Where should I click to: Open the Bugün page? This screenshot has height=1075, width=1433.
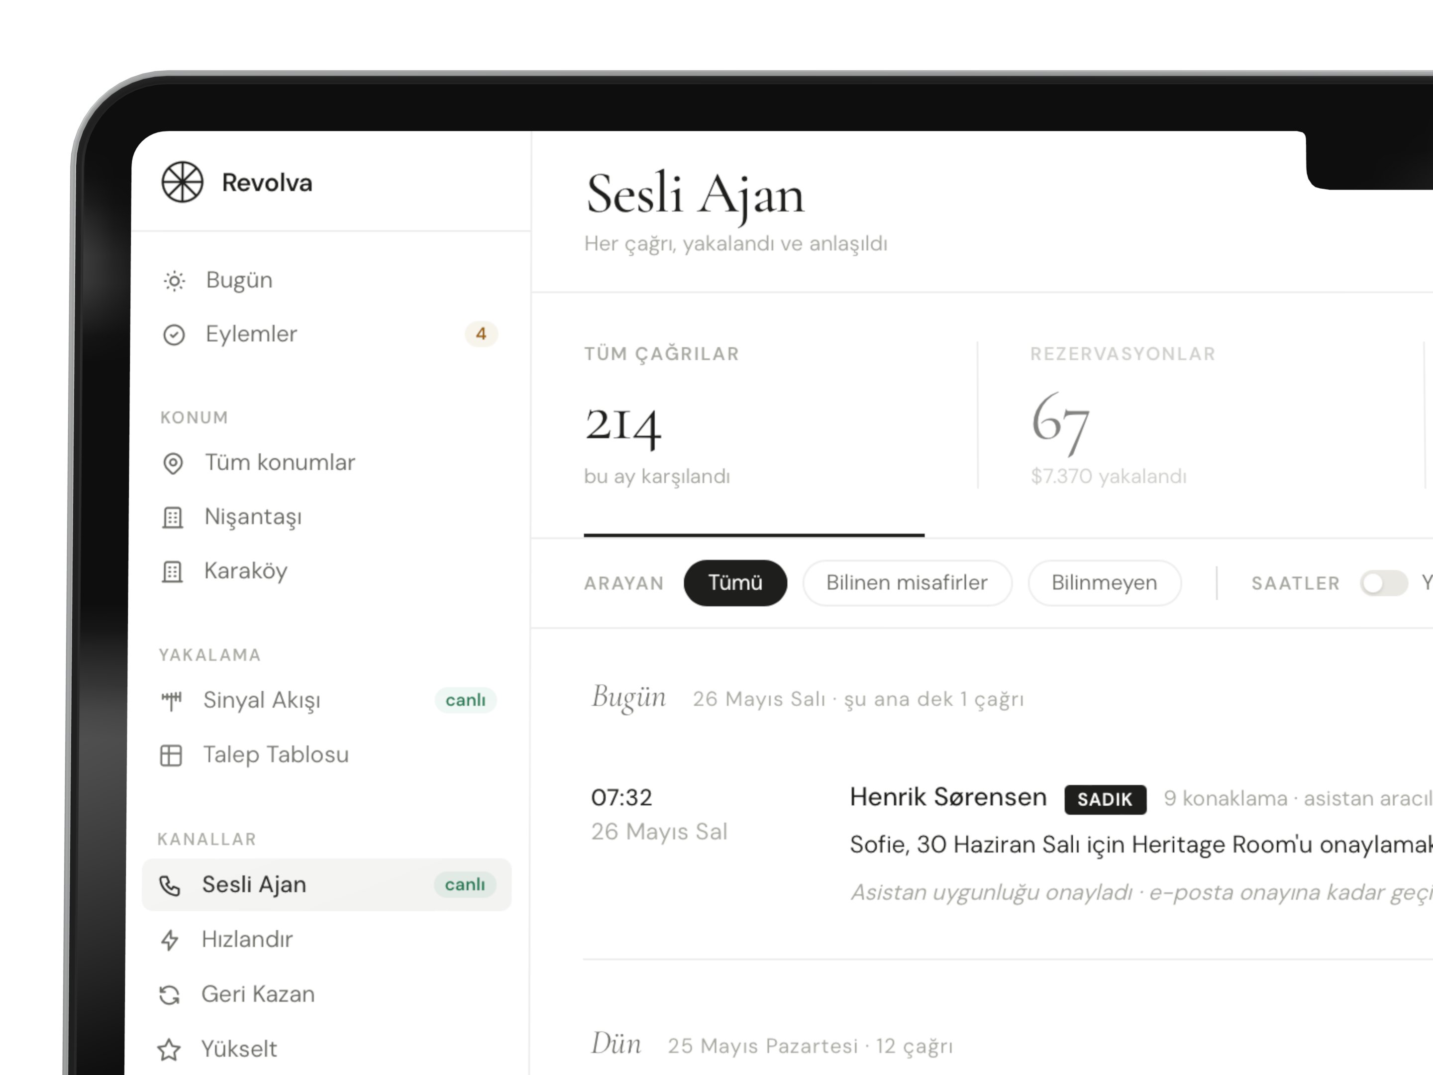[x=239, y=281]
